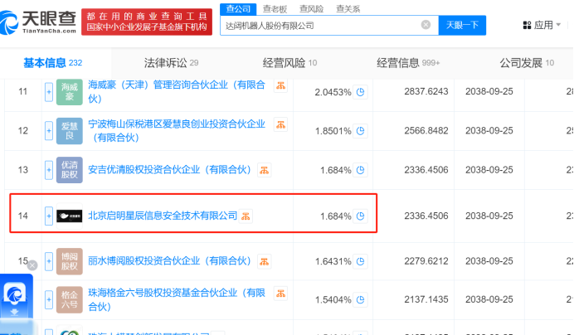
Task: Select the 2137.1435 capital amount cell
Action: (x=426, y=299)
